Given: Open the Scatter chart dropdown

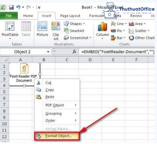Looking at the screenshot, I should click(148, 31).
